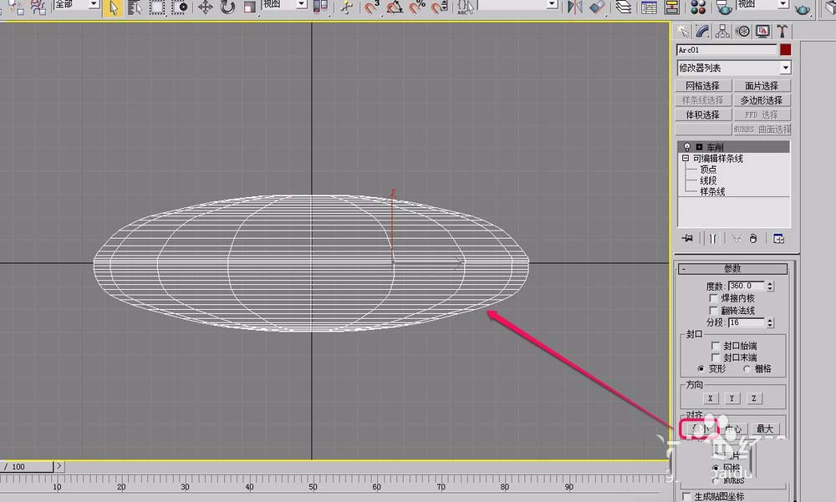This screenshot has height=502, width=836.
Task: Select 顶点 sub-object level
Action: click(708, 170)
